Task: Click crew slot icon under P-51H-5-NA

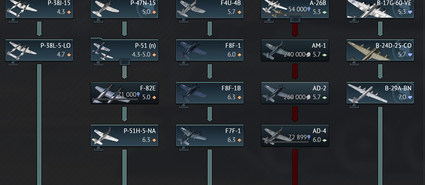Action: point(98,149)
